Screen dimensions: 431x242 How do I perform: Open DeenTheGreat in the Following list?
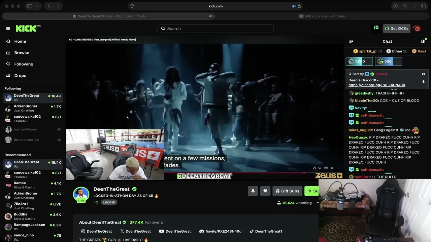pyautogui.click(x=33, y=98)
